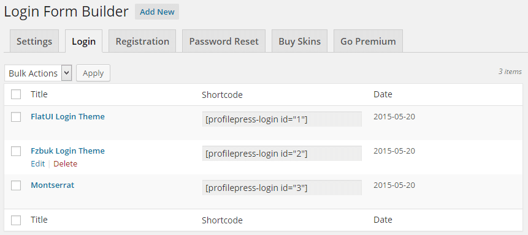
Task: Select the Login tab
Action: 84,42
